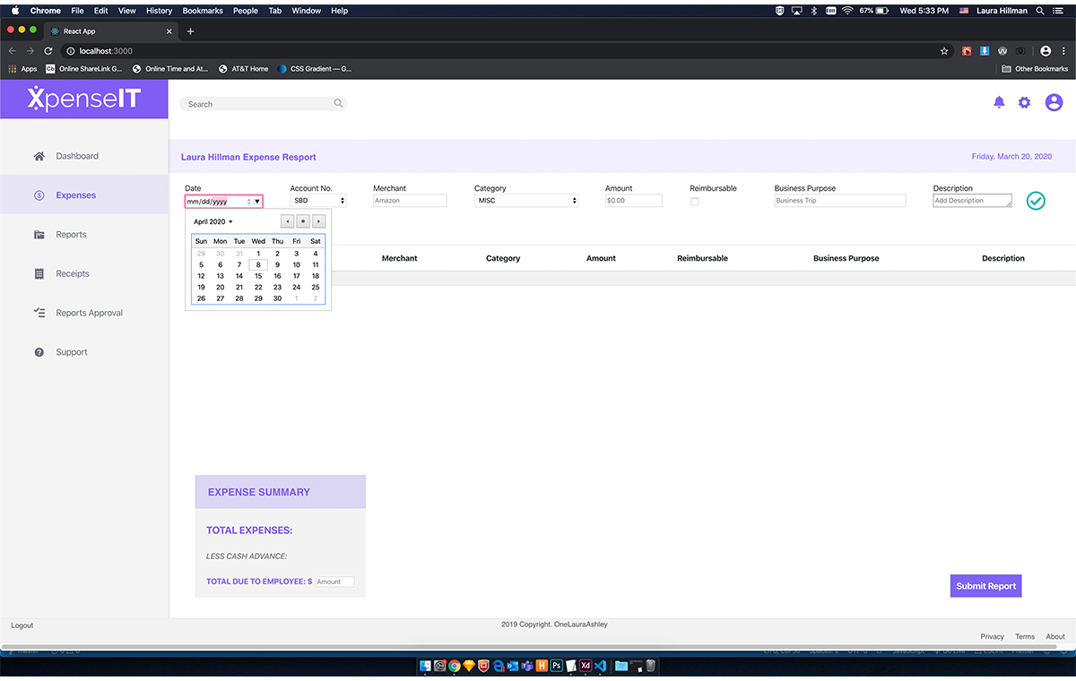Screen dimensions: 1076x681
Task: Select April 15 in the calendar
Action: point(258,276)
